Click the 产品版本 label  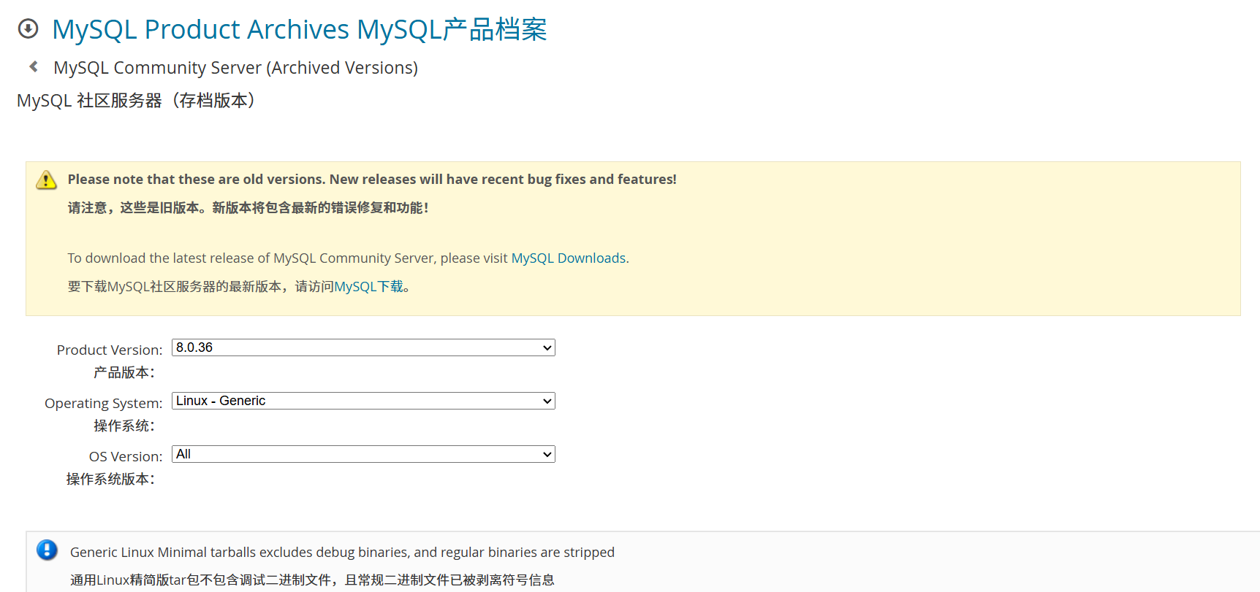pos(124,373)
